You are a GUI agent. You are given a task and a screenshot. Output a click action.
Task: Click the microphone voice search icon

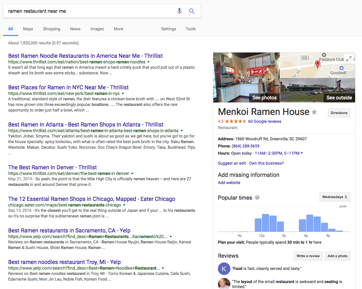[x=179, y=11]
